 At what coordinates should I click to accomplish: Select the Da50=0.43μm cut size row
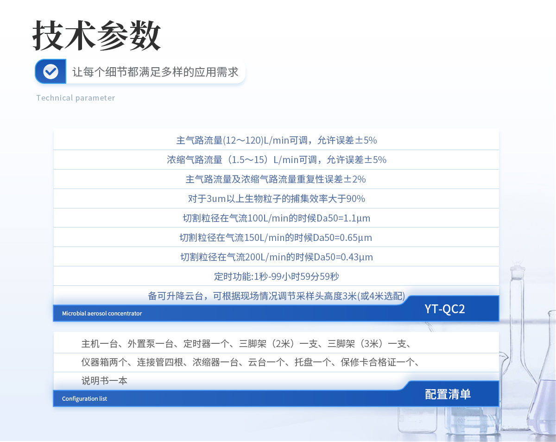[276, 257]
